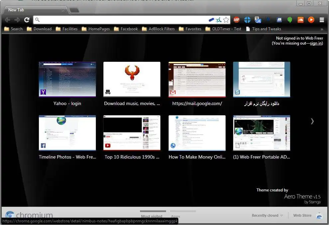
Task: Open the AdBlock Filters bookmarks folder
Action: [158, 29]
